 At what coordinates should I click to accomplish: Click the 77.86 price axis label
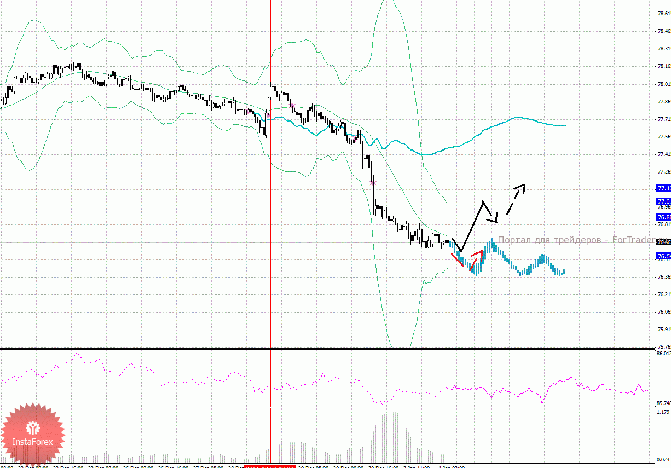pyautogui.click(x=663, y=102)
